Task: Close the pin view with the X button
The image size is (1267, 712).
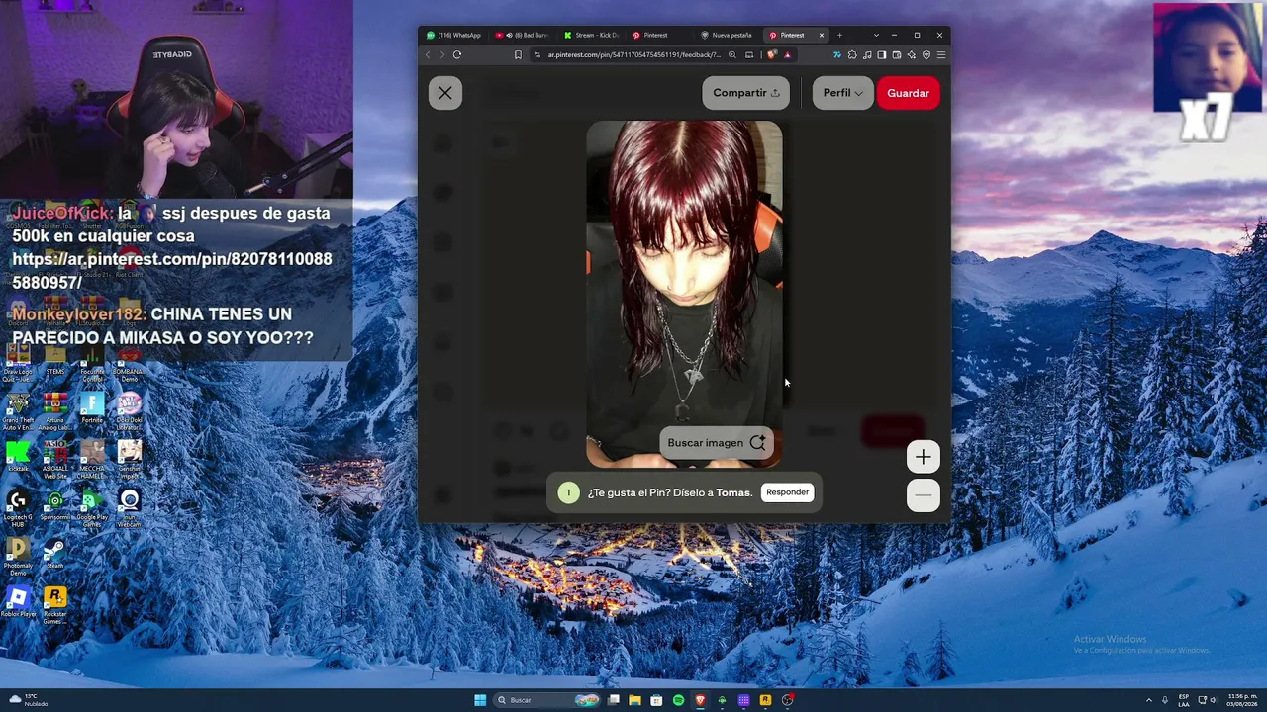Action: click(x=445, y=93)
